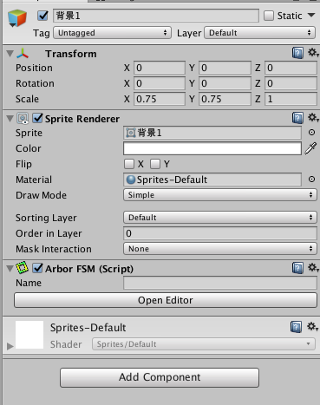Click the Add Component button
The width and height of the screenshot is (320, 405).
click(160, 377)
